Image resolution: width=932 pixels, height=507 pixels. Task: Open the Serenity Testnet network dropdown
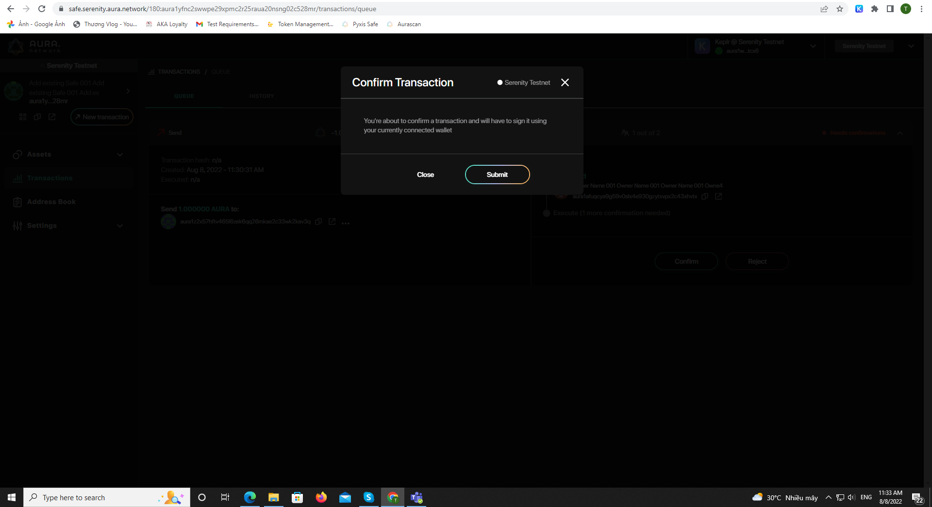(x=911, y=46)
